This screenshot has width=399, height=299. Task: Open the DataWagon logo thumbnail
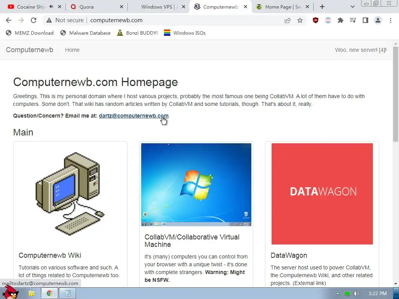(322, 194)
